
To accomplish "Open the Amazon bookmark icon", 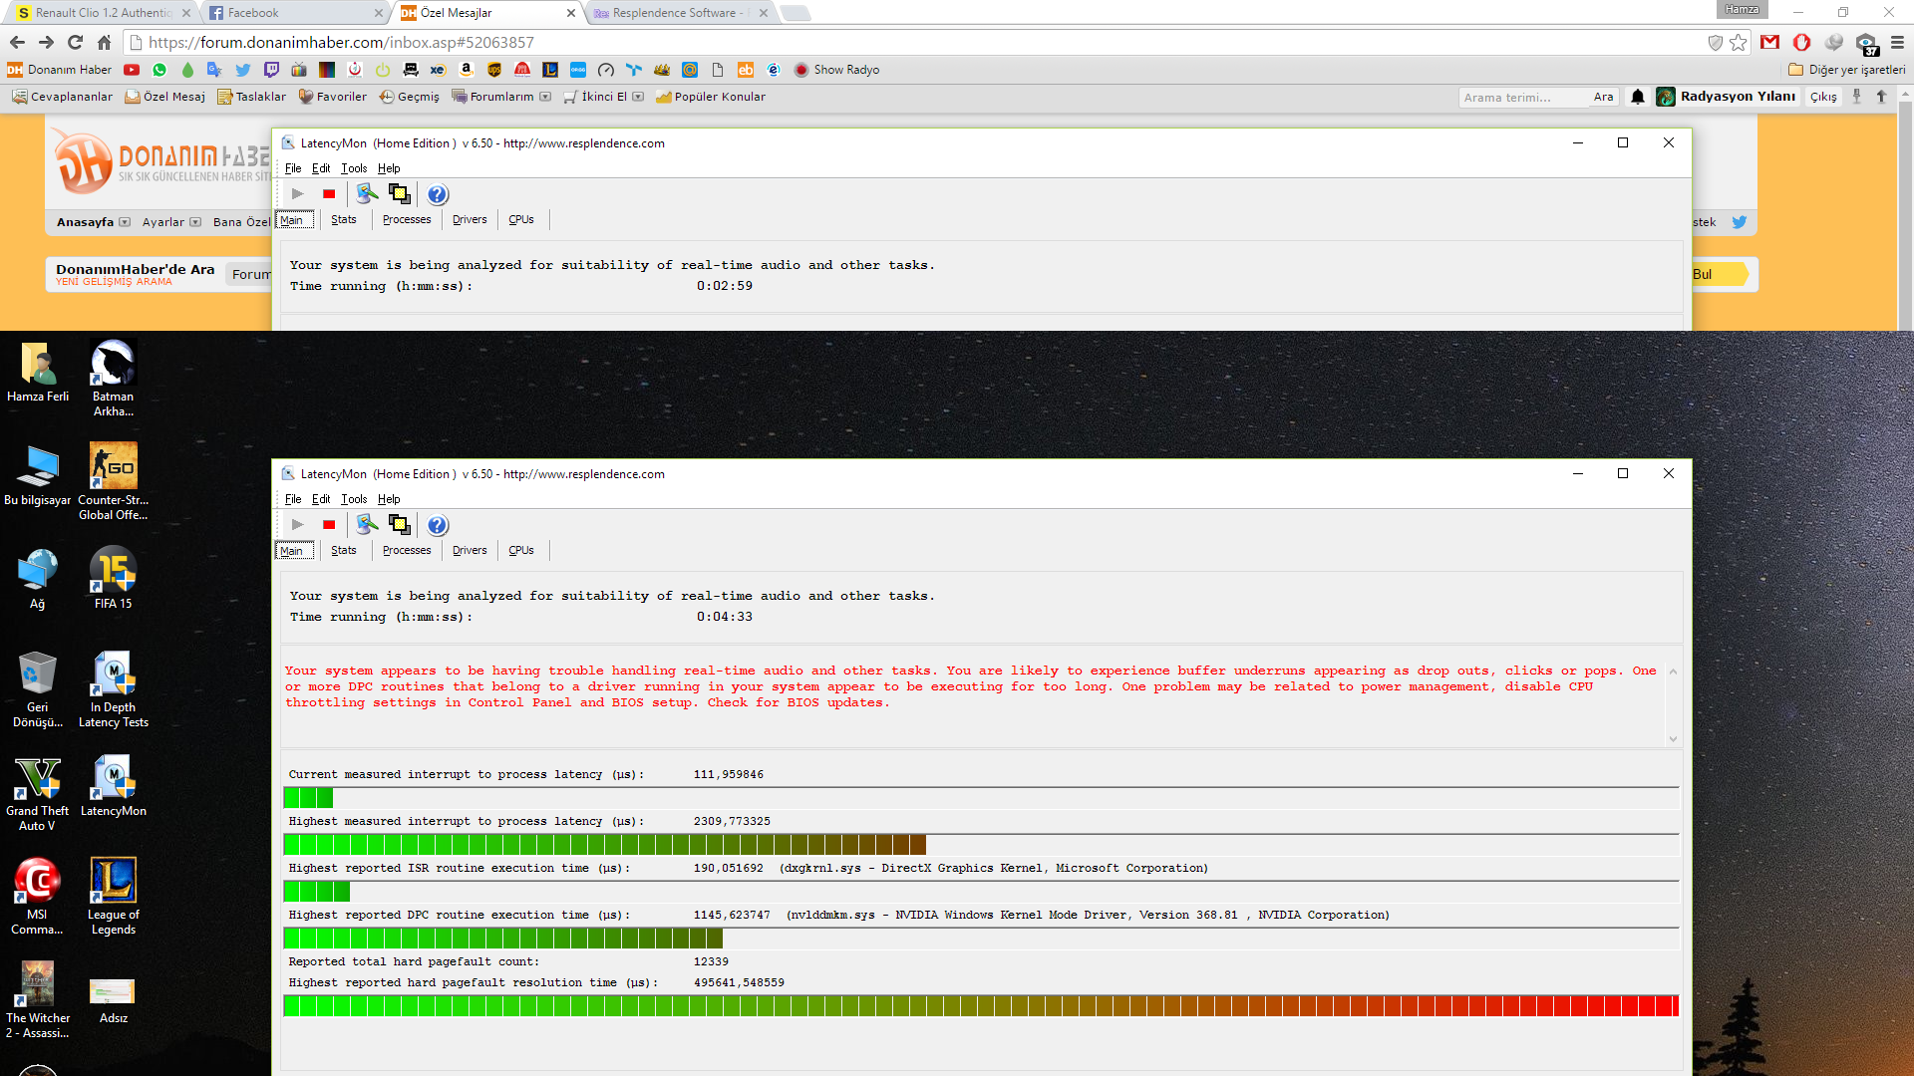I will pyautogui.click(x=467, y=70).
